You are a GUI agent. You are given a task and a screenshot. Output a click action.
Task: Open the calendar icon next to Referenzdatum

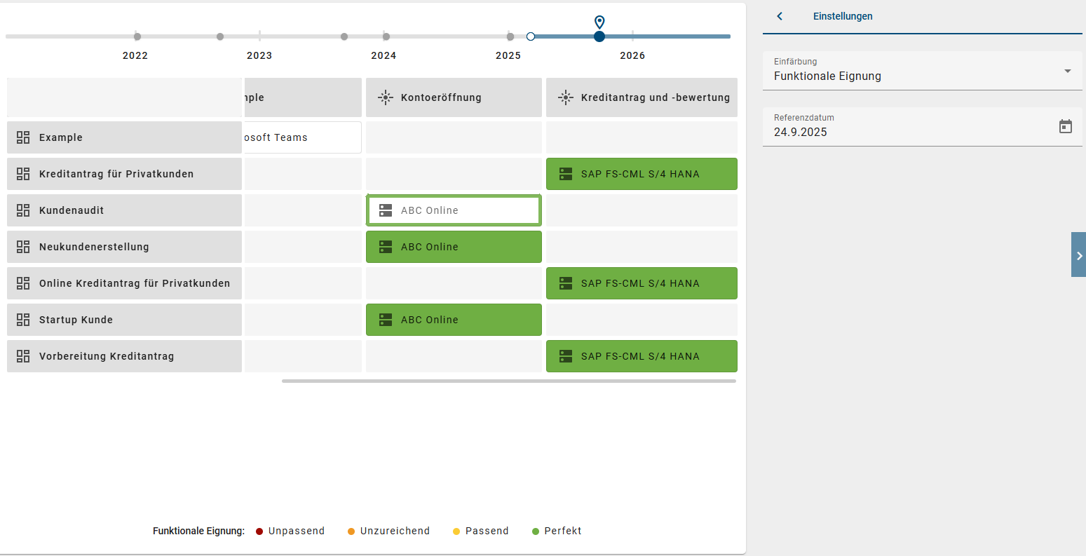1066,126
